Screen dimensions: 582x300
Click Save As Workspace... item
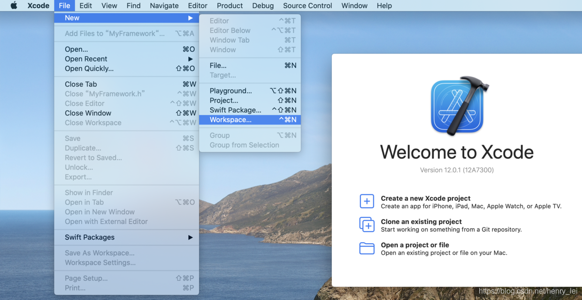pos(126,253)
